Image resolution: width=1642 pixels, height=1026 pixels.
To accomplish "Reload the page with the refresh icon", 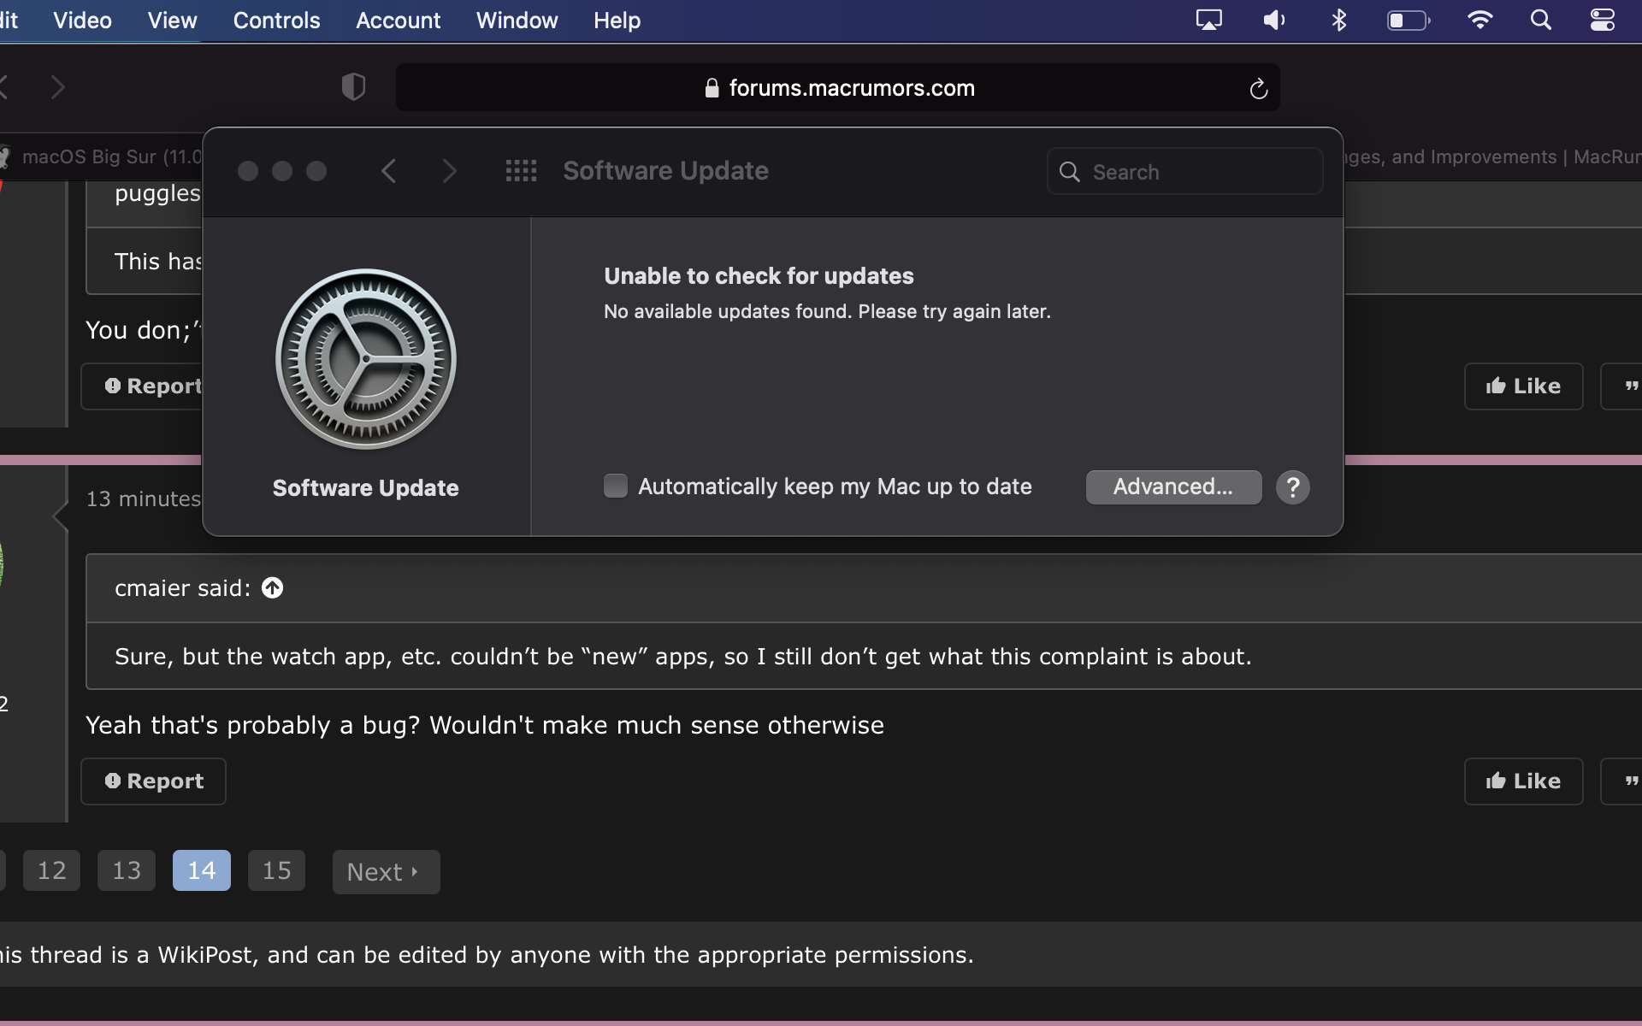I will 1258,89.
